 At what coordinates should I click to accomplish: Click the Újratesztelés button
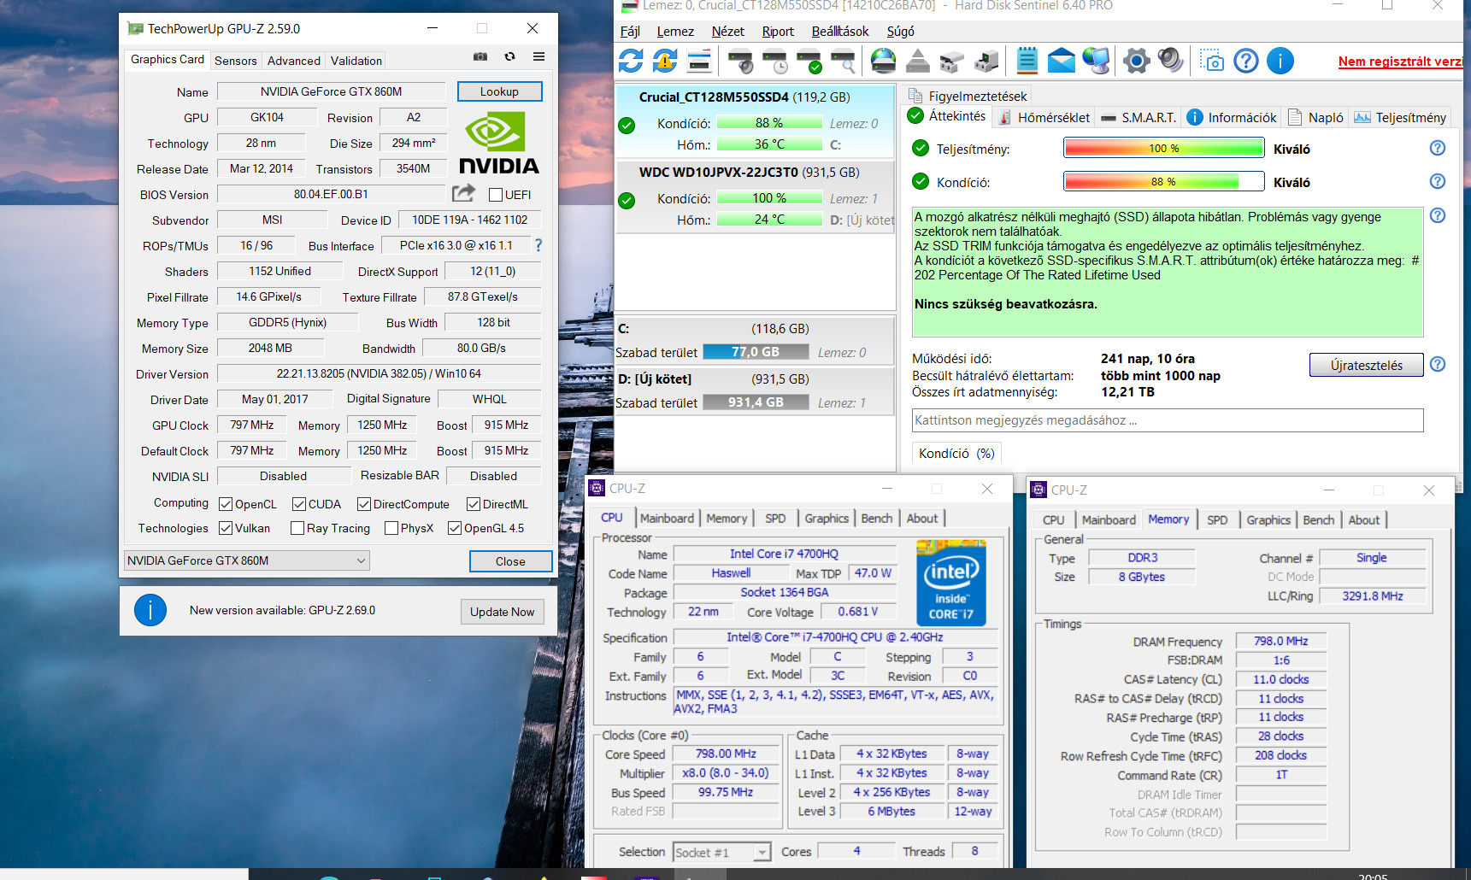click(x=1366, y=365)
